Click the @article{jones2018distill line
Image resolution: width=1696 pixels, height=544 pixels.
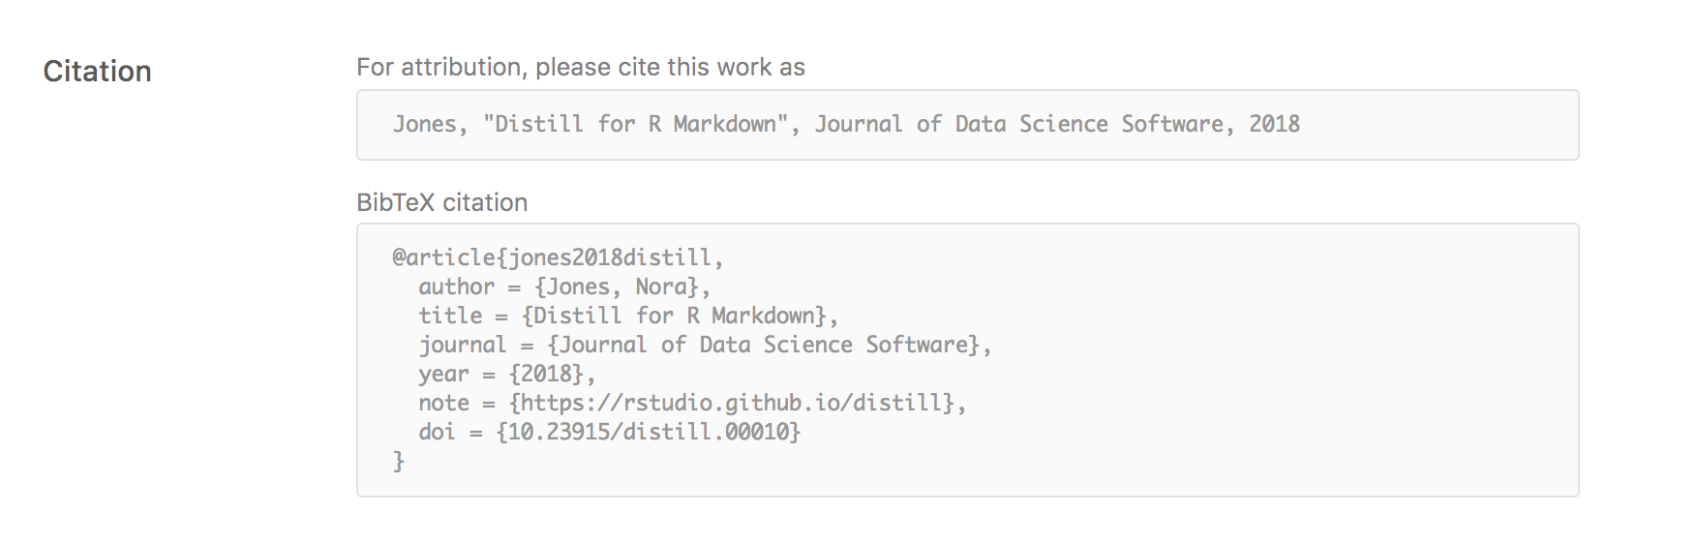pyautogui.click(x=557, y=257)
